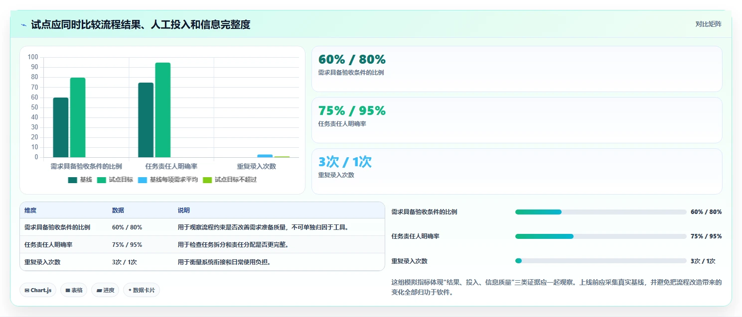Click the 进度 tag
742x317 pixels.
tap(105, 290)
